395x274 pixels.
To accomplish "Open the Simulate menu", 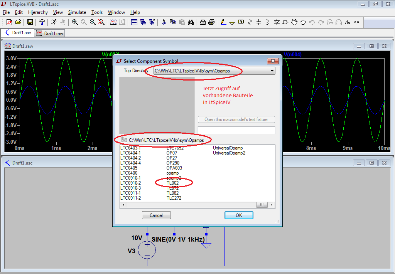I will (77, 12).
